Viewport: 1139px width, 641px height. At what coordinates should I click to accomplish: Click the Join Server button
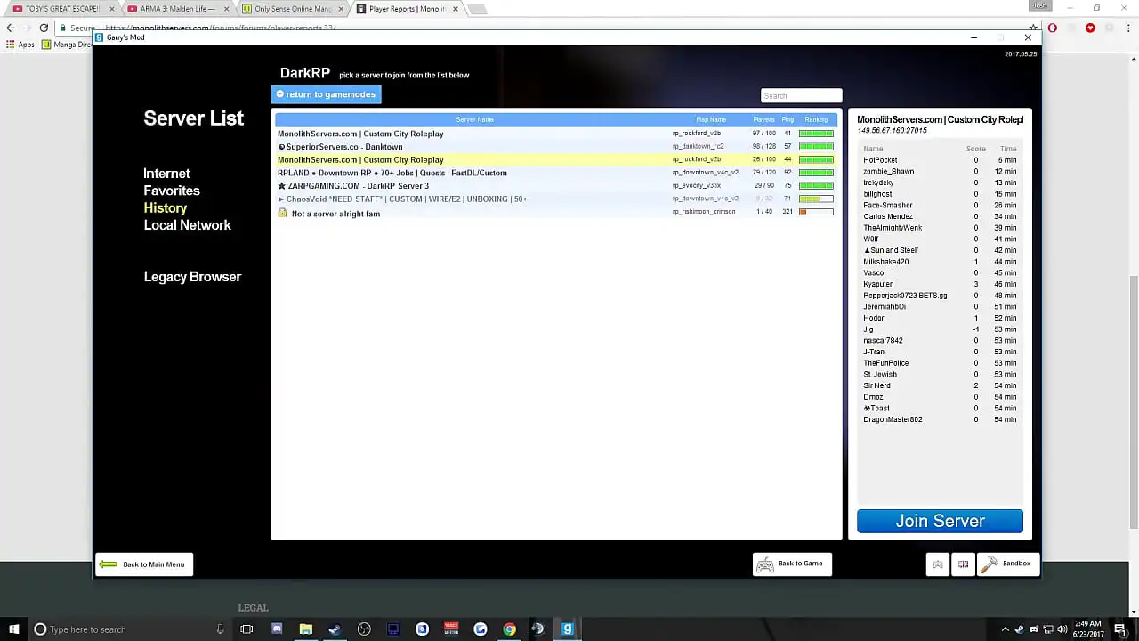tap(940, 521)
